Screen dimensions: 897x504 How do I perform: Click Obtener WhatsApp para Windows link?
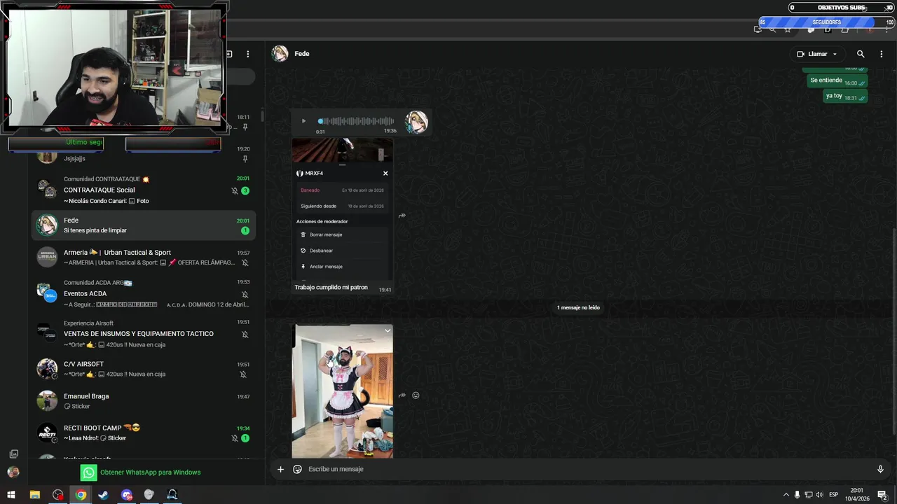click(x=150, y=472)
